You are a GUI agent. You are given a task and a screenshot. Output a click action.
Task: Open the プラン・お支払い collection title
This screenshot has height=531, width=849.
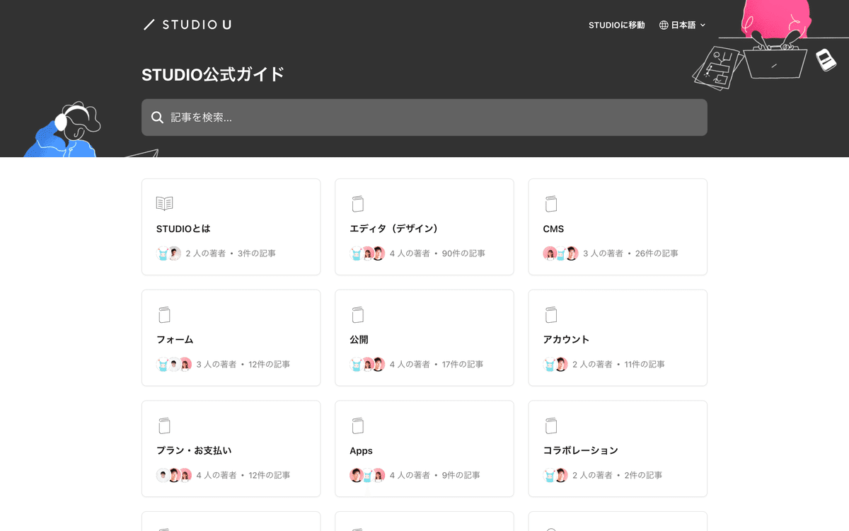[194, 451]
